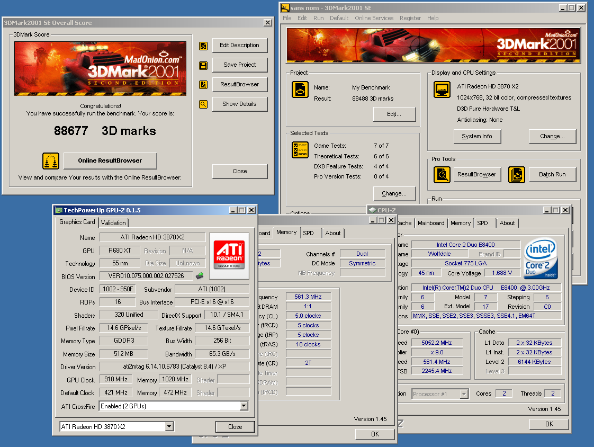This screenshot has width=594, height=447.
Task: Open the GPU selection dropdown in GPU-Z
Action: (x=169, y=426)
